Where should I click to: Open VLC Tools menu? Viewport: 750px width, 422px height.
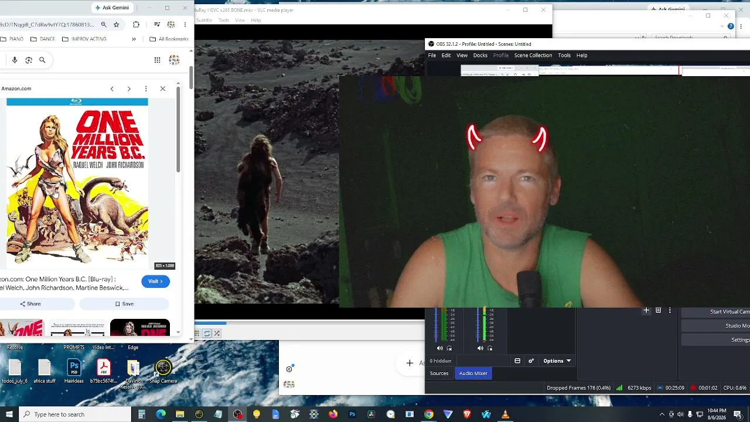pos(224,21)
